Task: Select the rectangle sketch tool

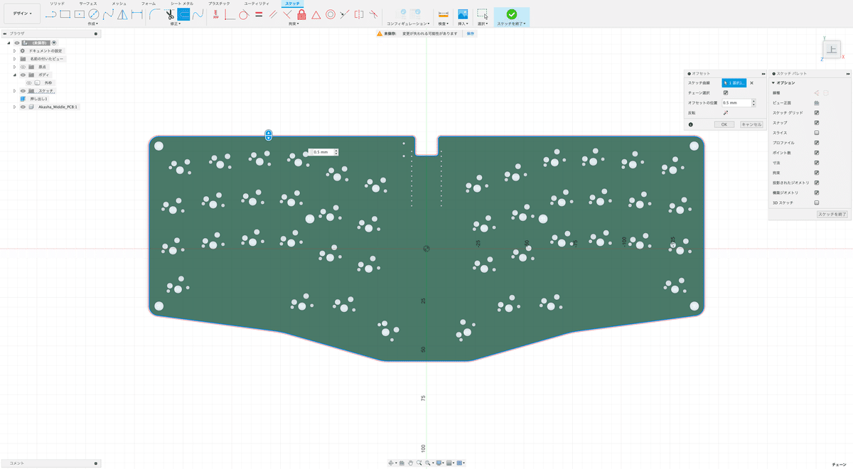Action: click(x=65, y=14)
